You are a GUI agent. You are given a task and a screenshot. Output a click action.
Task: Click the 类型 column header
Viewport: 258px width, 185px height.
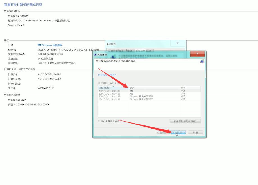point(190,88)
